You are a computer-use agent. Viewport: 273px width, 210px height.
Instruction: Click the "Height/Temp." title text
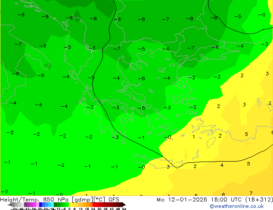click(20, 200)
